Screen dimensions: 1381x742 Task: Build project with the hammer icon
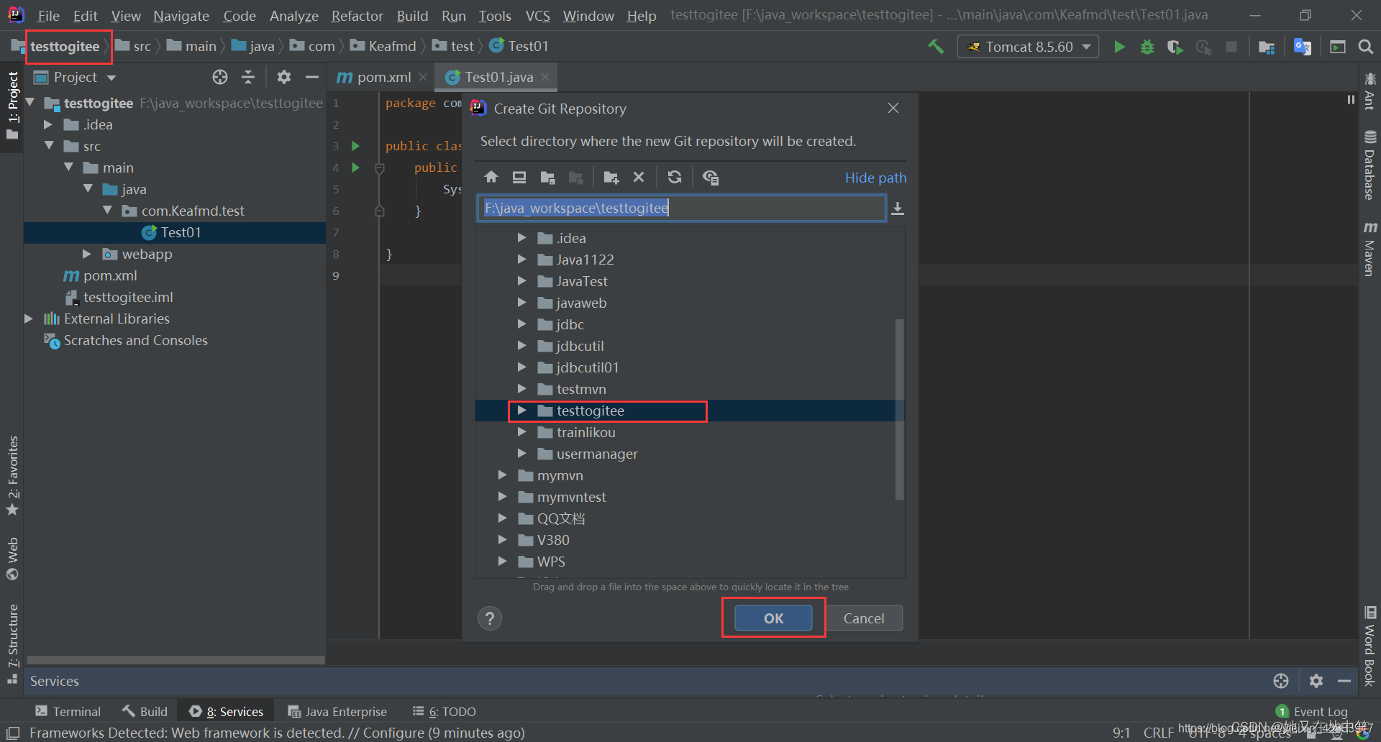[936, 47]
